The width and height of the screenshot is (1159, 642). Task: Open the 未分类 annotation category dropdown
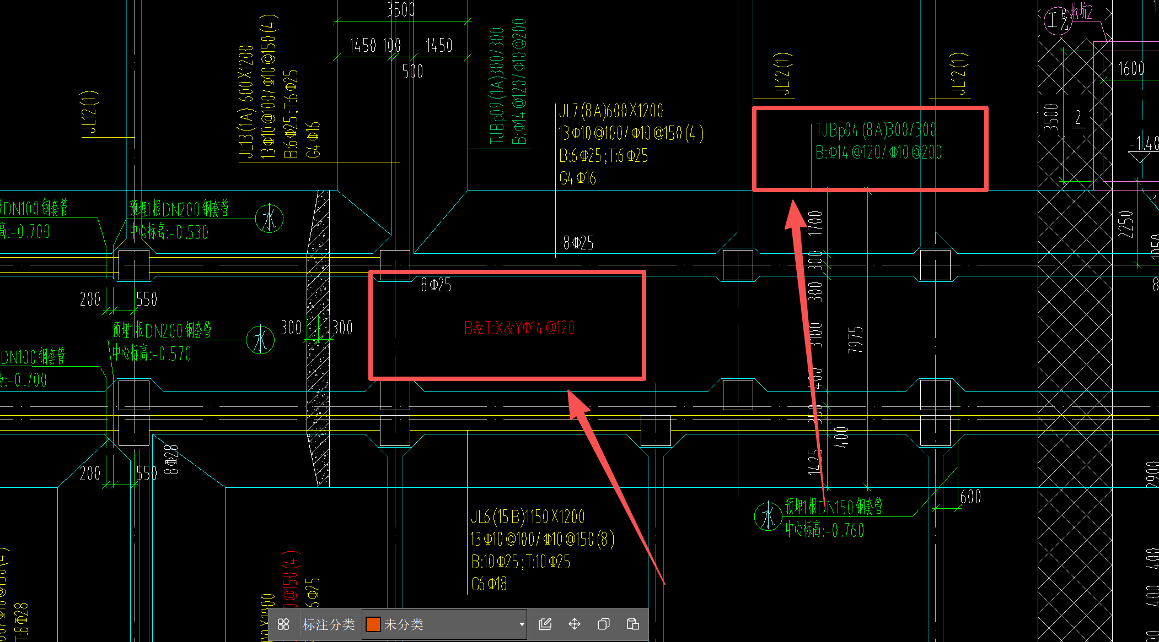click(444, 624)
